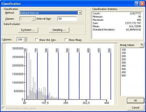Close the Classification dialog

coord(142,4)
